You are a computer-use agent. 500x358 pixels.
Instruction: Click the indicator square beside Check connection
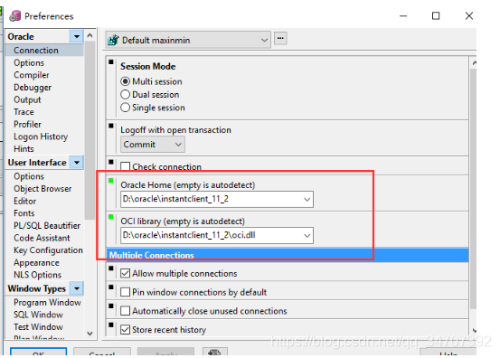(x=111, y=162)
